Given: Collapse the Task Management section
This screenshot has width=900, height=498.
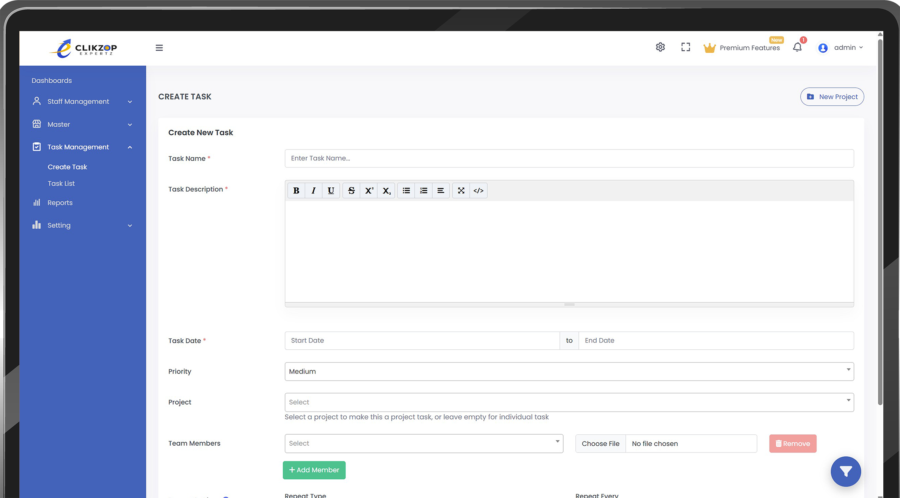Looking at the screenshot, I should [x=130, y=147].
